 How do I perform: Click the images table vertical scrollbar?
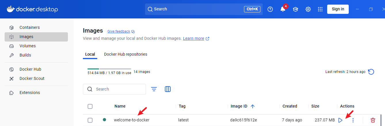coord(381,120)
